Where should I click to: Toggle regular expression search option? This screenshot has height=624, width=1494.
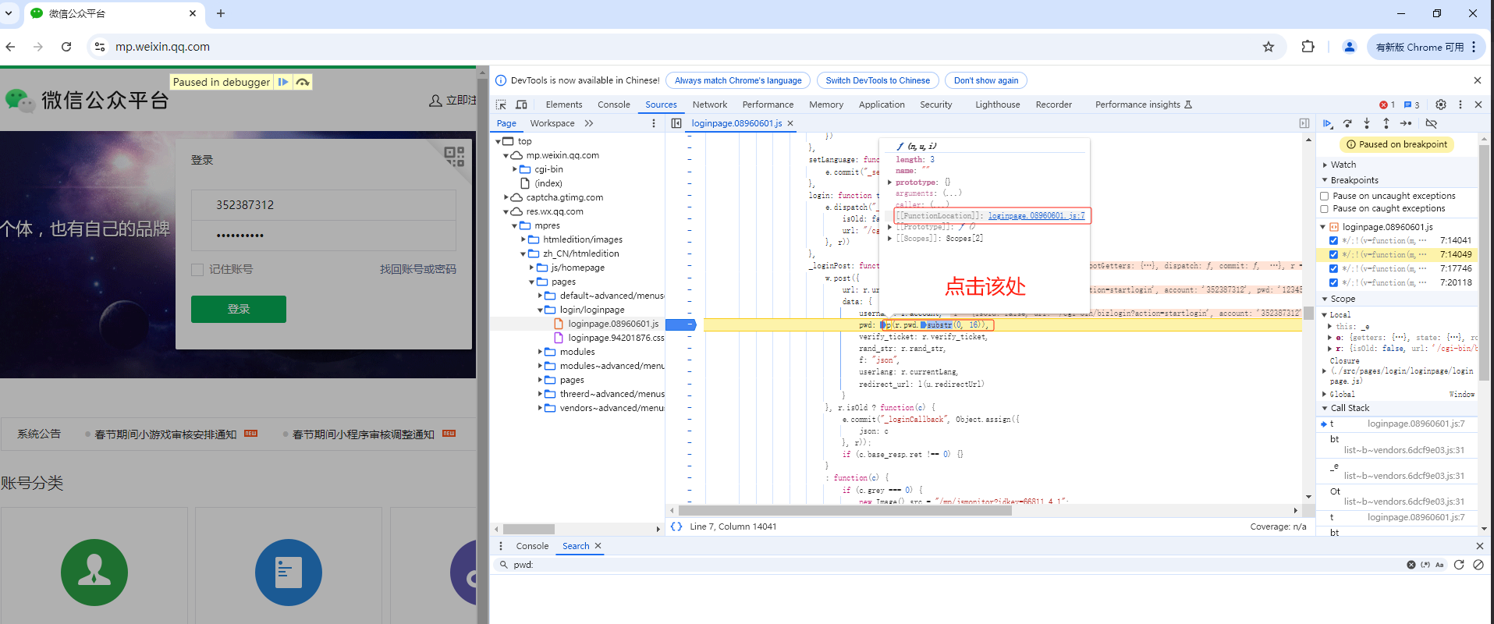pyautogui.click(x=1425, y=565)
